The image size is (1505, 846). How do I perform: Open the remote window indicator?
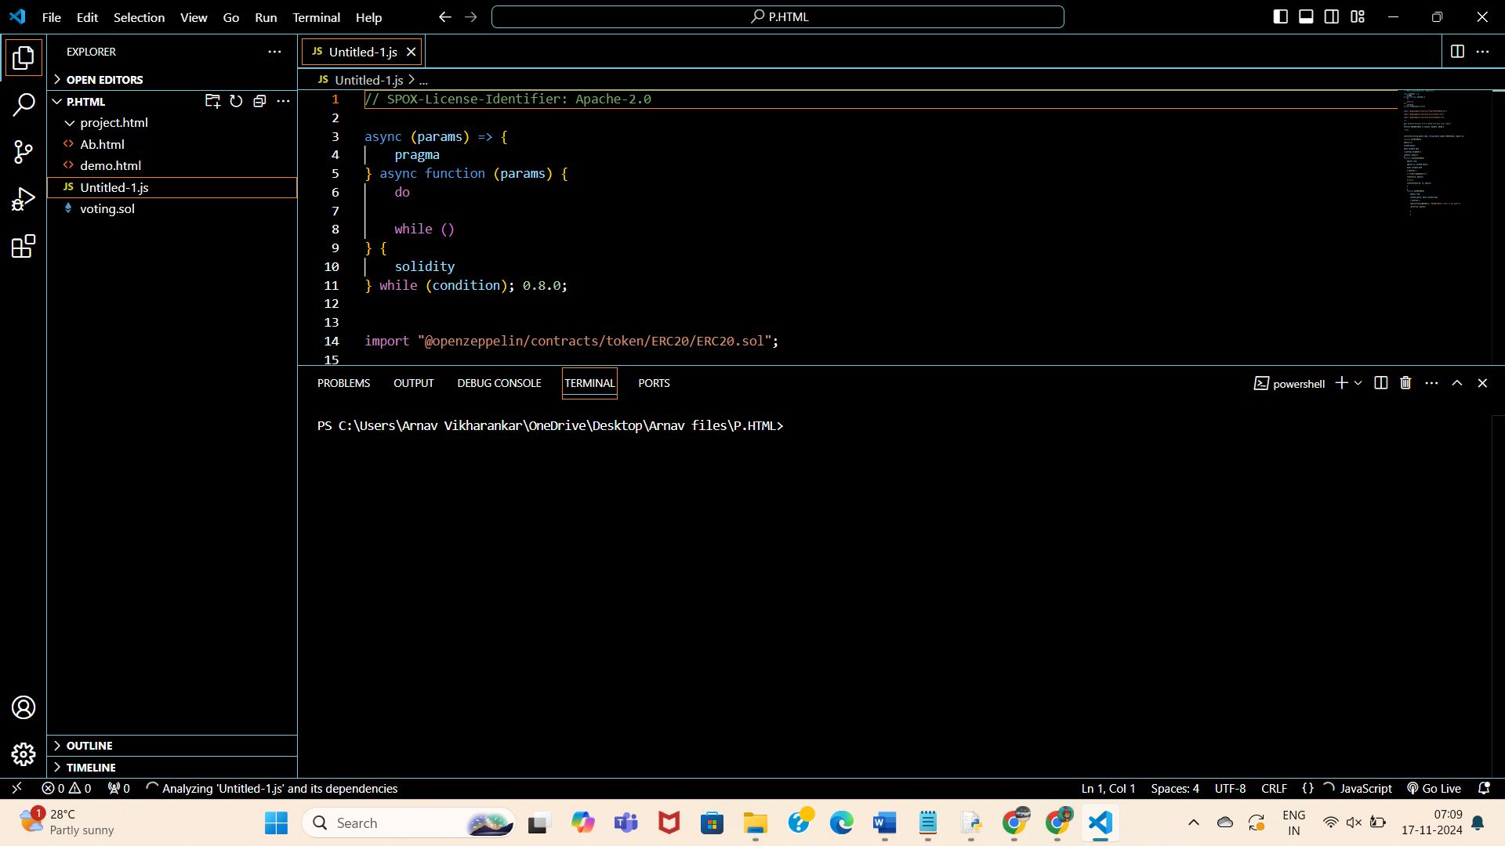pyautogui.click(x=16, y=788)
